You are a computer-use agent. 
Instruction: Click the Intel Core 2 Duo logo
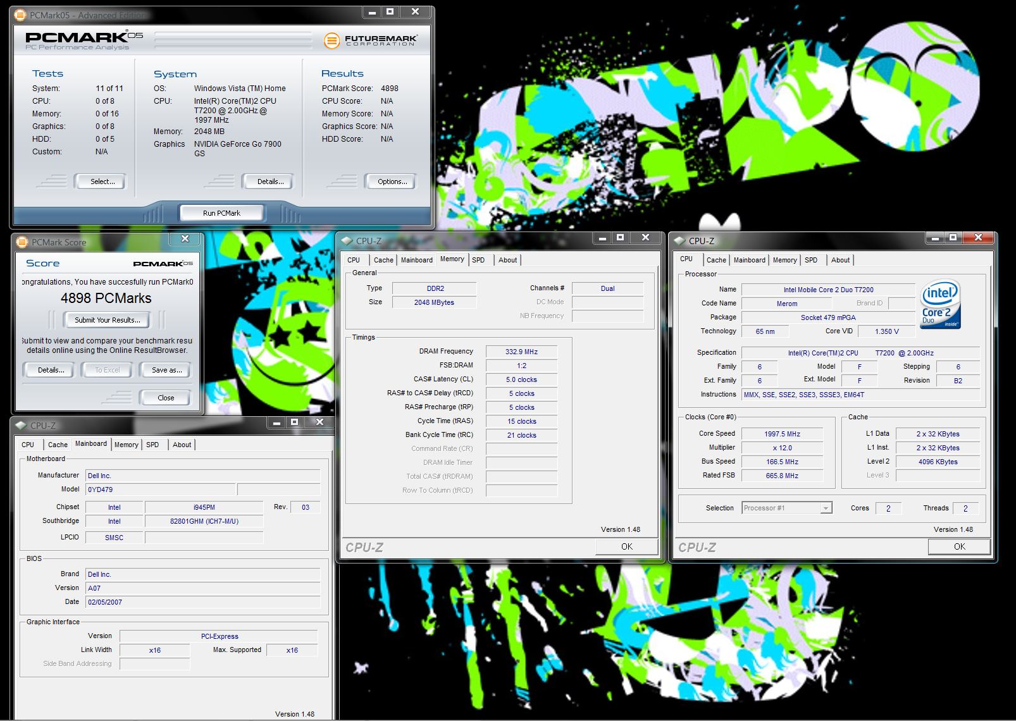pos(941,305)
